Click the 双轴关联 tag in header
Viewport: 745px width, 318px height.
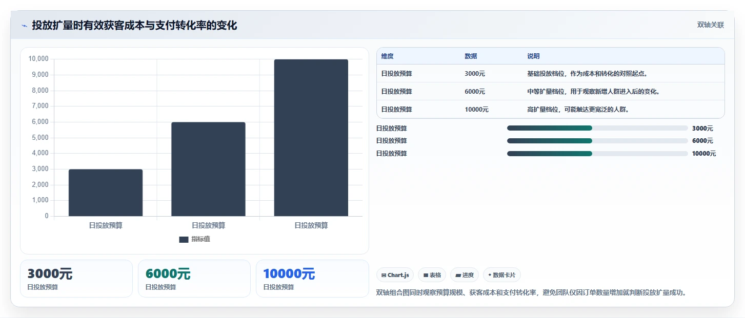[x=710, y=25]
